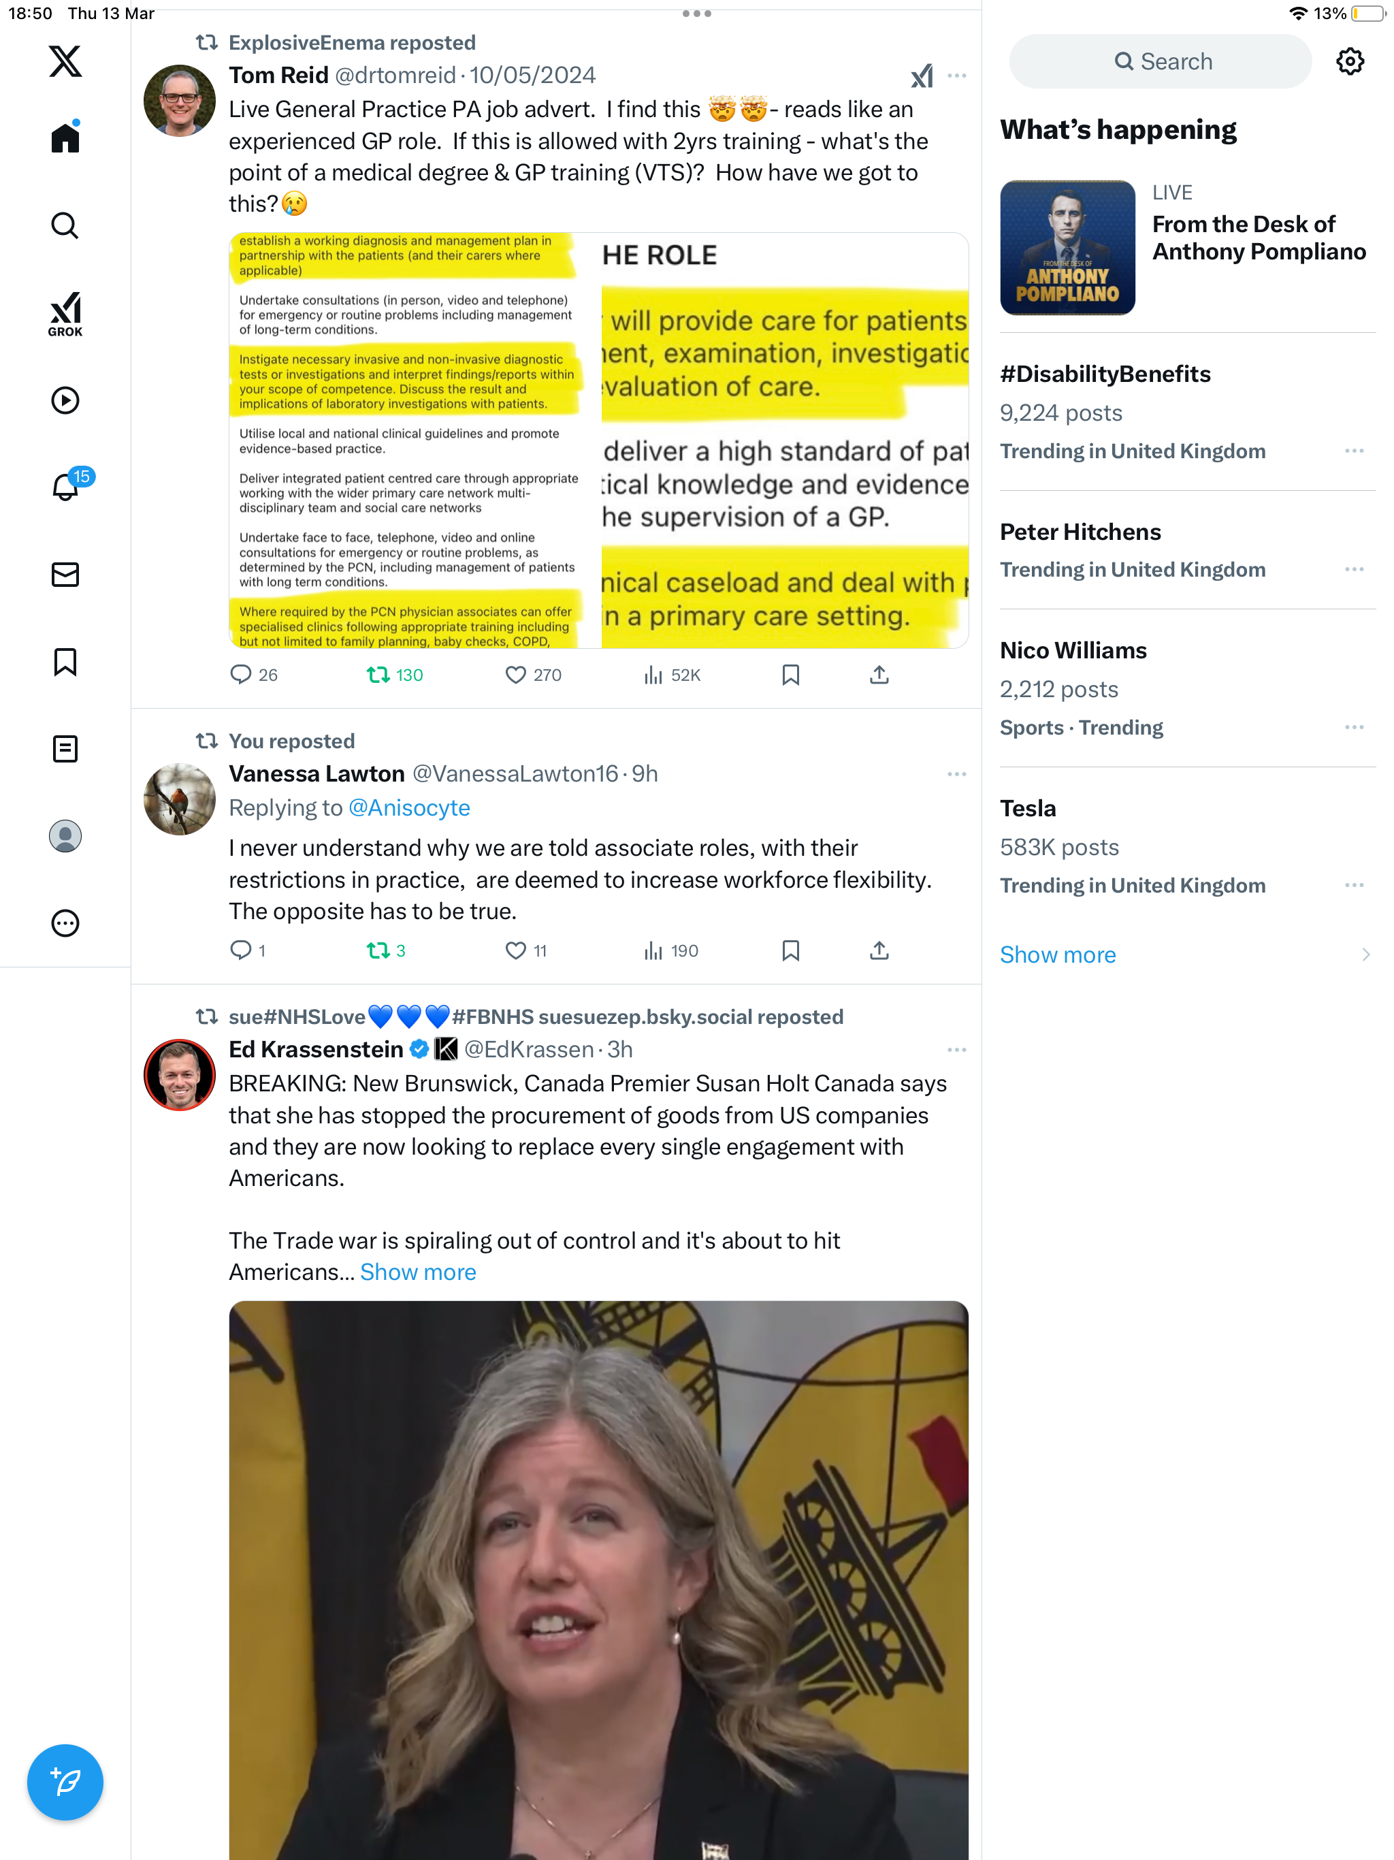Bookmark Tom Reid's post
This screenshot has width=1394, height=1860.
tap(790, 675)
